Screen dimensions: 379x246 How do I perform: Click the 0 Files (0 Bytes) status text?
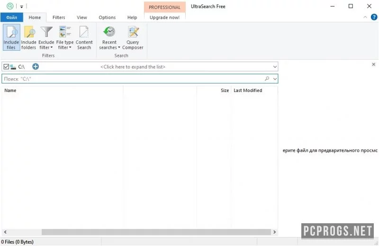(x=18, y=242)
